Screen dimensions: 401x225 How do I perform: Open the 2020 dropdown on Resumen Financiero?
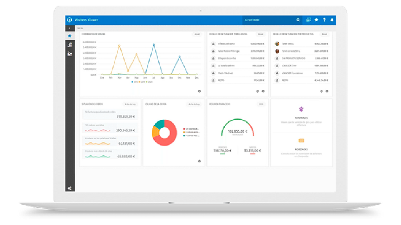261,104
